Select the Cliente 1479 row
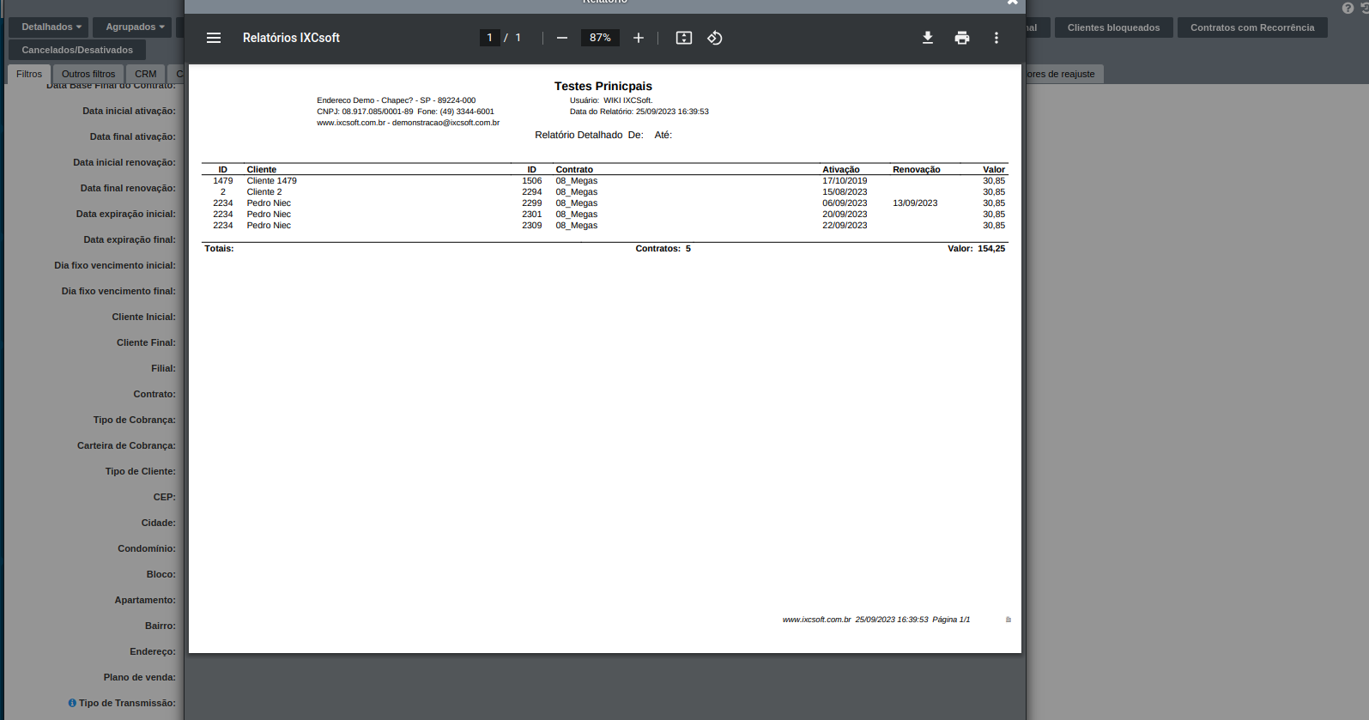Screen dimensions: 1369x720 point(605,181)
